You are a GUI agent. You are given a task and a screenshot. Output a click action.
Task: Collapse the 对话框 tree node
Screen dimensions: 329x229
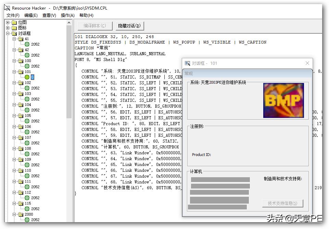[x=8, y=33]
